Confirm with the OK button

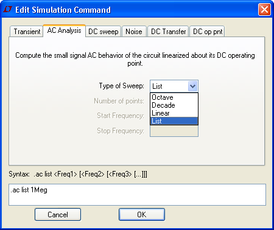[142, 215]
